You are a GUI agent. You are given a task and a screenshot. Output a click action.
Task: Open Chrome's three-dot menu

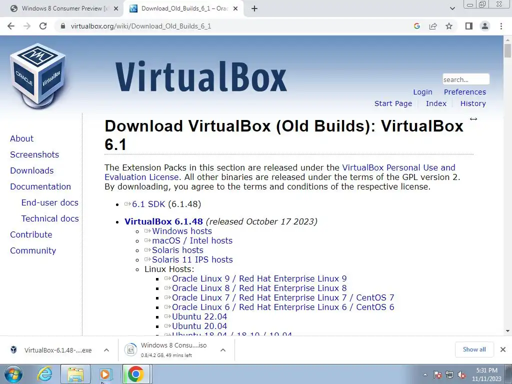[x=501, y=26]
